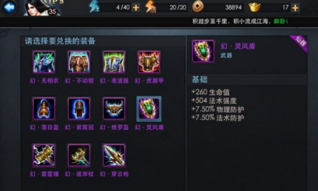Select the 幻·无相衣 armor icon
318x191 pixels.
(x=44, y=62)
